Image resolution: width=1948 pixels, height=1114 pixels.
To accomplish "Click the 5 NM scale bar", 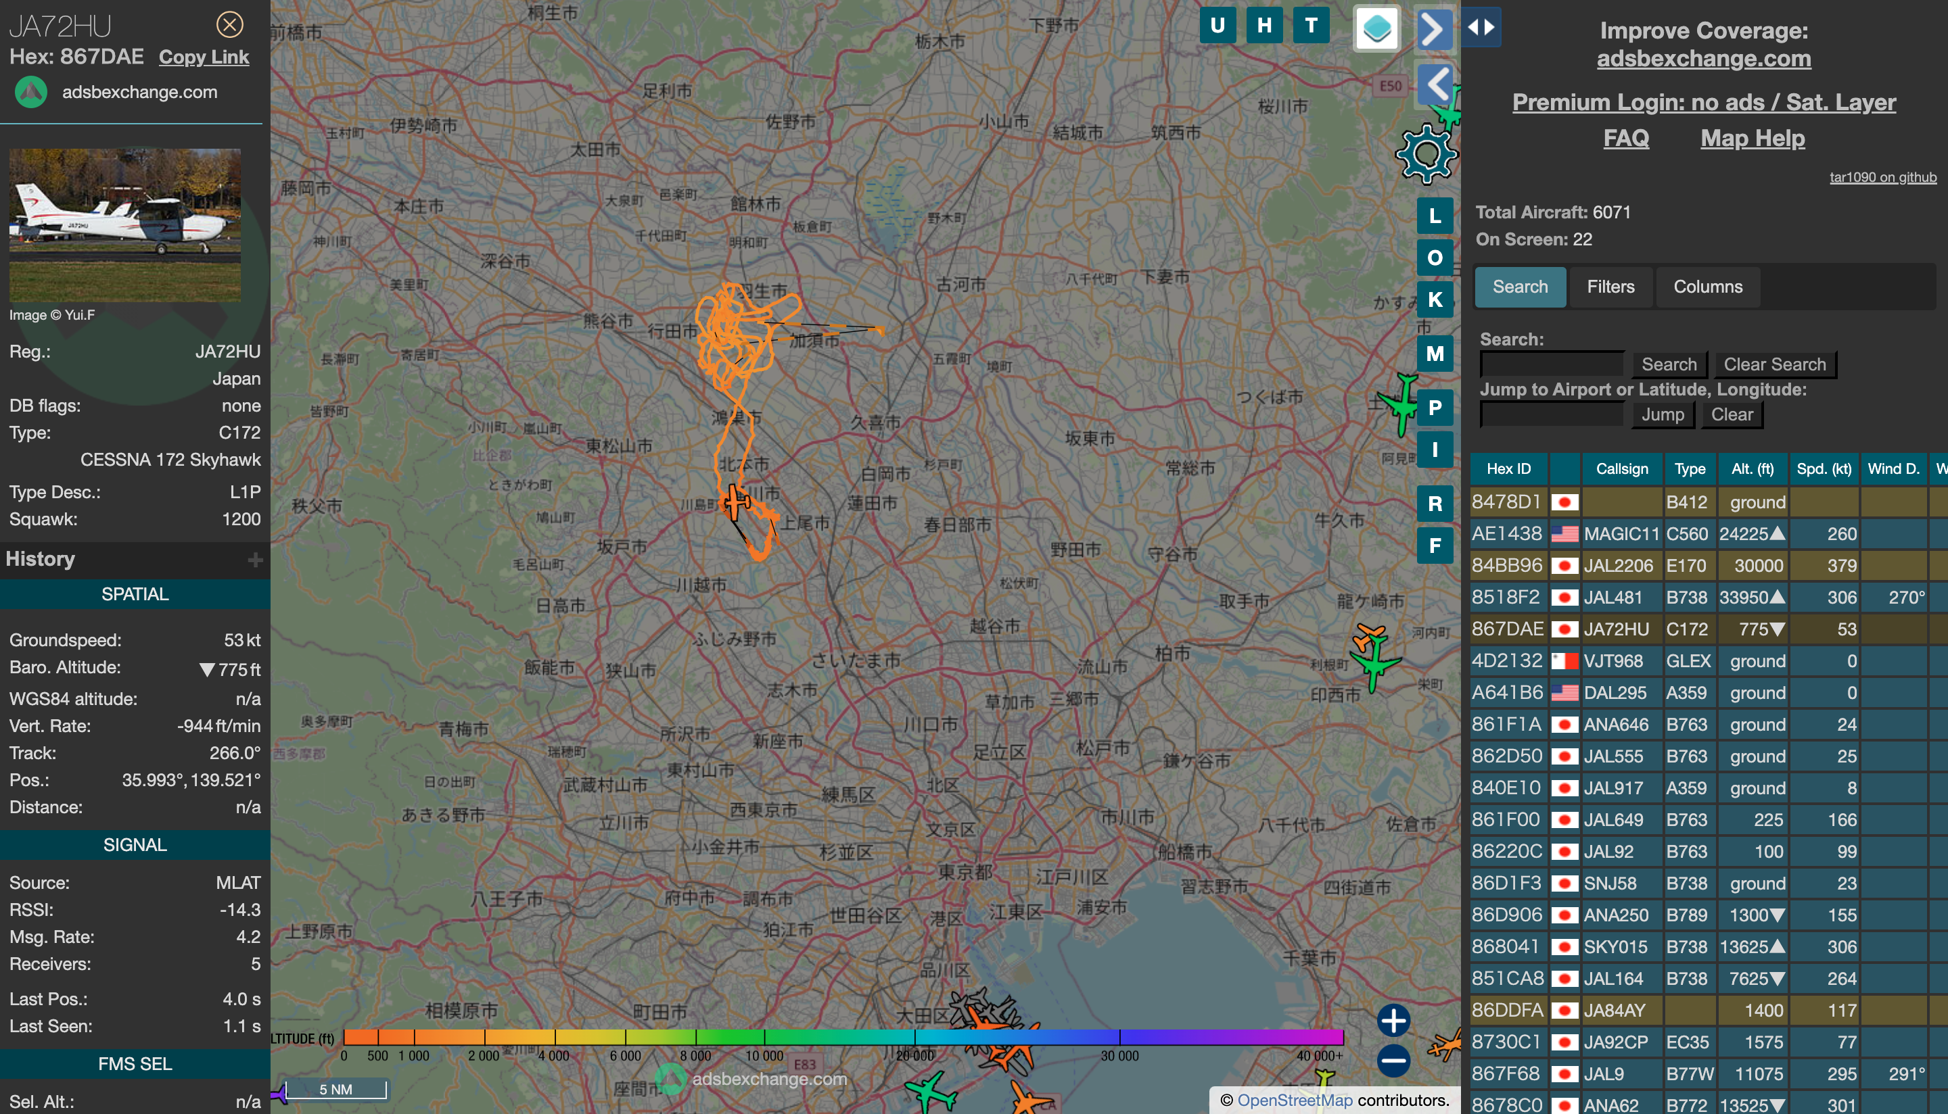I will (335, 1090).
